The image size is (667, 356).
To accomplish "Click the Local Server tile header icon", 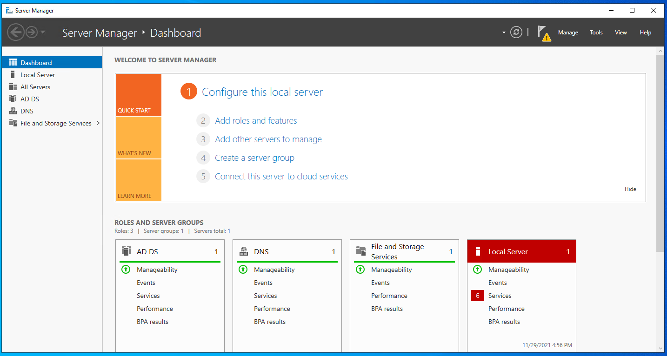I will point(477,251).
